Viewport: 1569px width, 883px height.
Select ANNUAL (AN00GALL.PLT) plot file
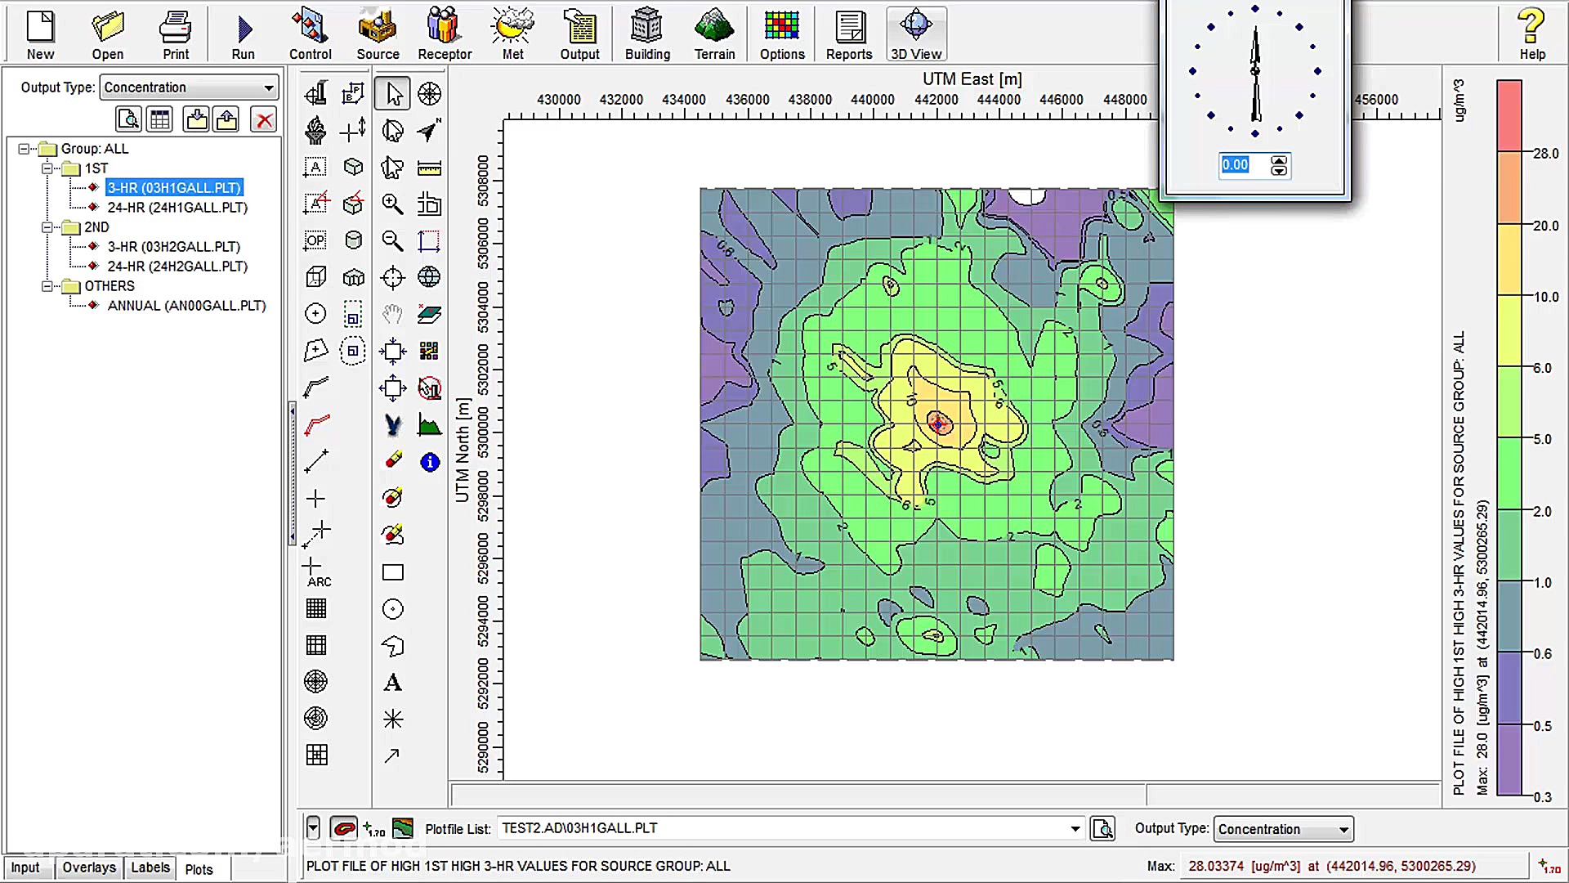tap(186, 306)
